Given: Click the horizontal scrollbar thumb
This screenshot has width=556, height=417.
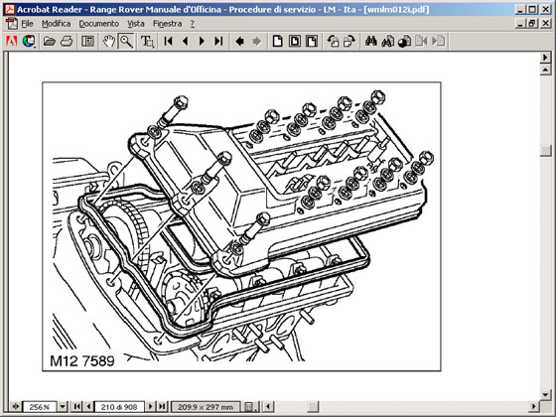Looking at the screenshot, I should (x=313, y=407).
